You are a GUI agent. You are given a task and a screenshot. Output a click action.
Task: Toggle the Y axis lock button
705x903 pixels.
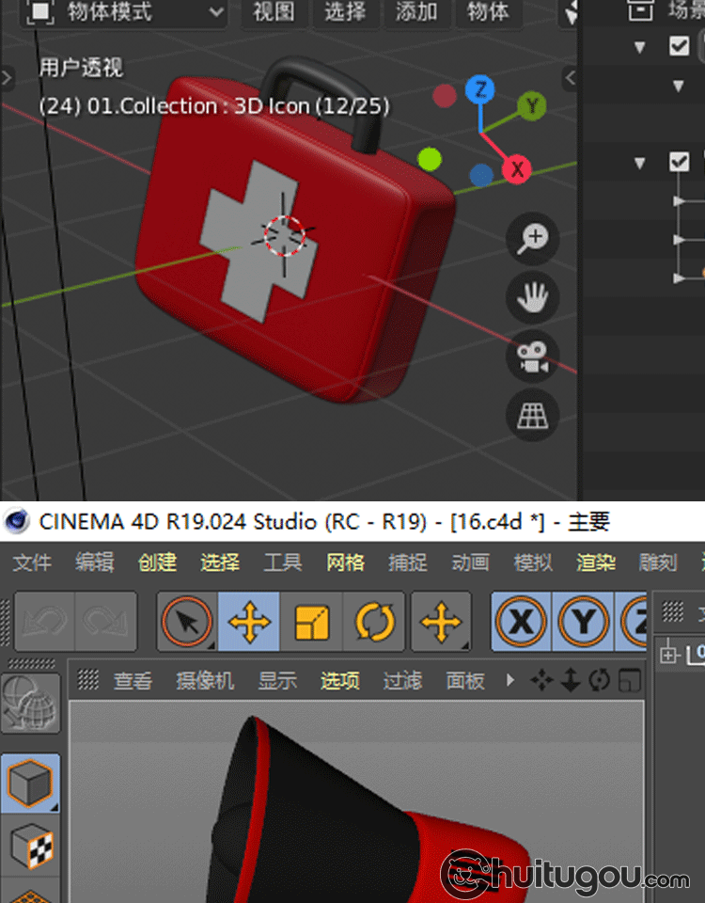[x=584, y=622]
